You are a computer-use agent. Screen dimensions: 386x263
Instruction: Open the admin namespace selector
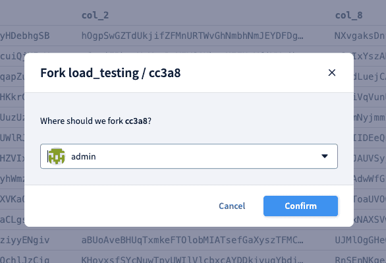coord(189,156)
